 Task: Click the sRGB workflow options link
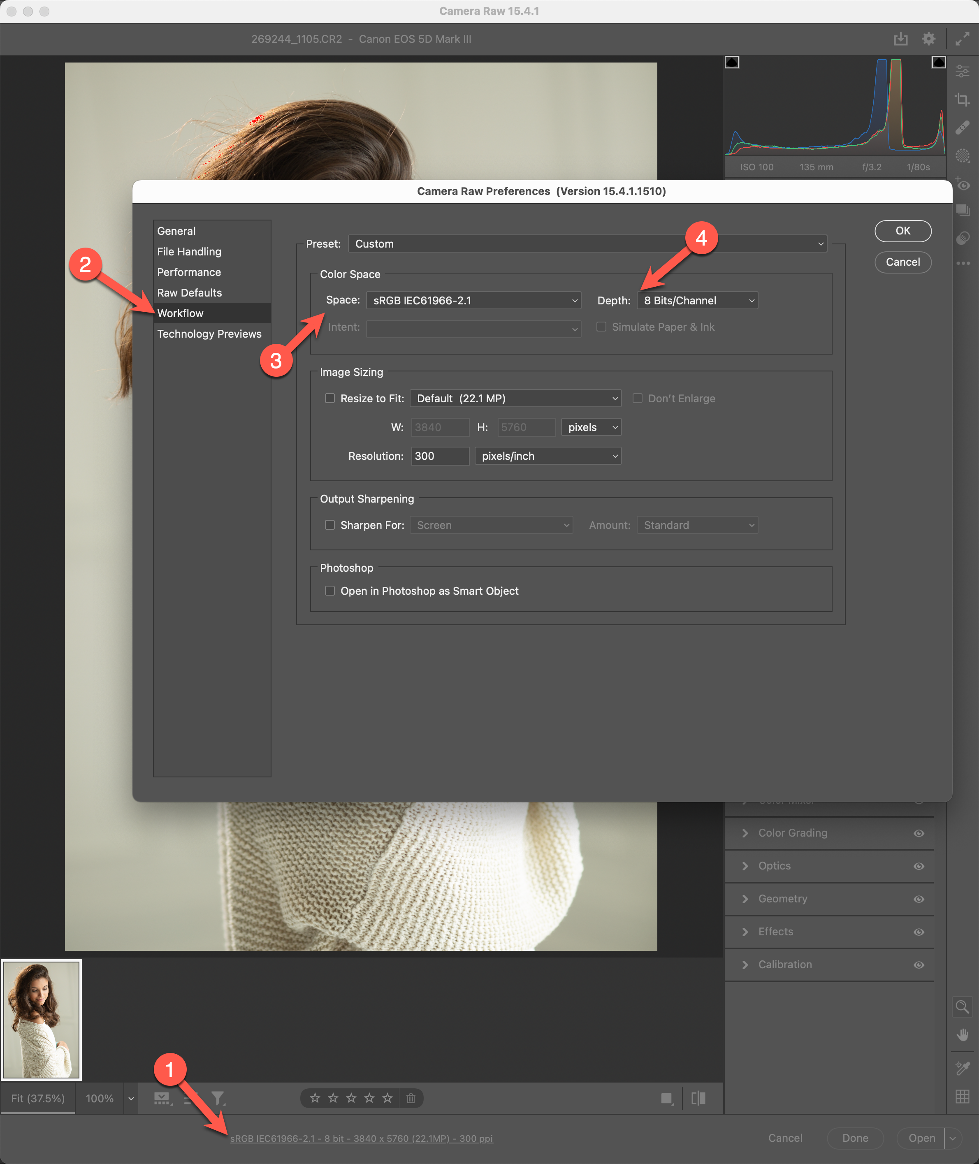point(361,1138)
